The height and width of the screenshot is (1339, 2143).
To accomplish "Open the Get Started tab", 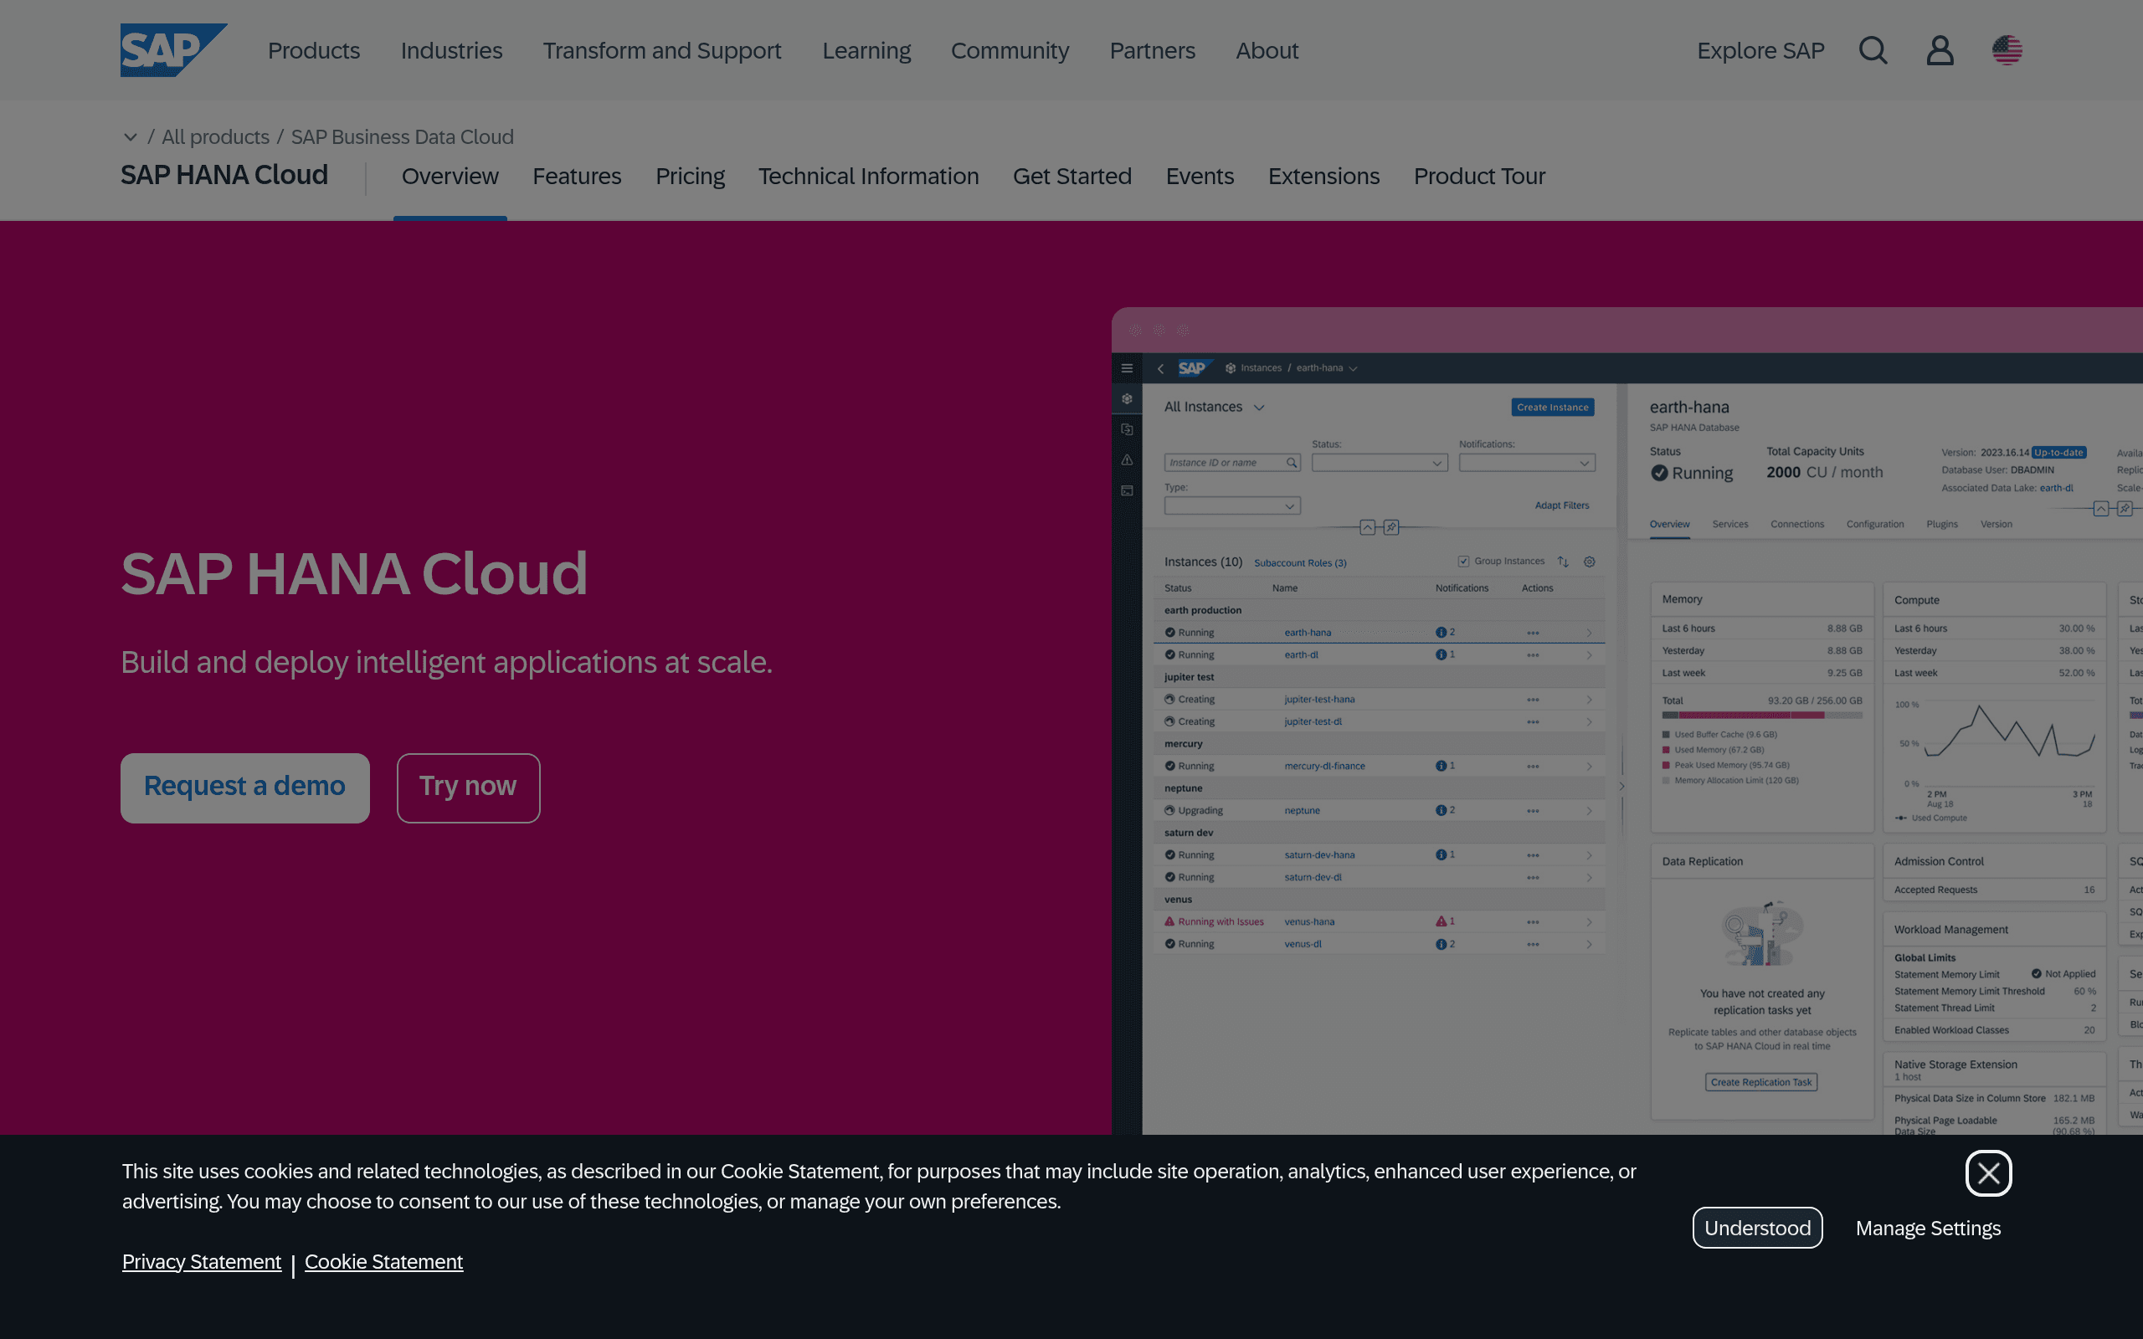I will (1071, 177).
